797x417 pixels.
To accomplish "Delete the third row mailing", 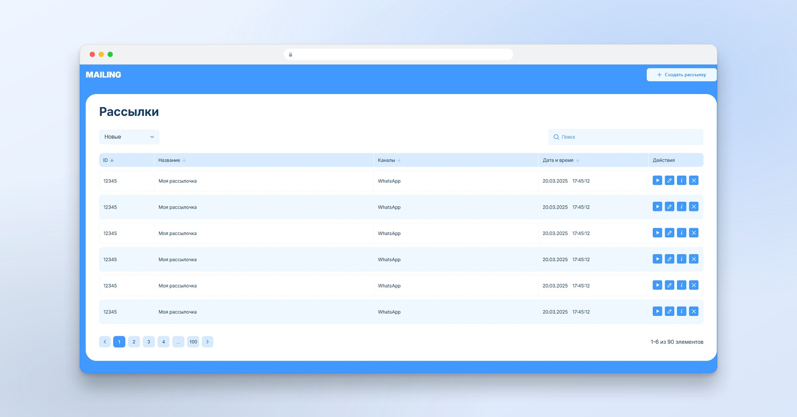I will click(x=694, y=233).
